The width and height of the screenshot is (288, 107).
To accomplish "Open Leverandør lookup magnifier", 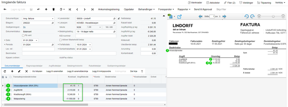I will [114, 19].
